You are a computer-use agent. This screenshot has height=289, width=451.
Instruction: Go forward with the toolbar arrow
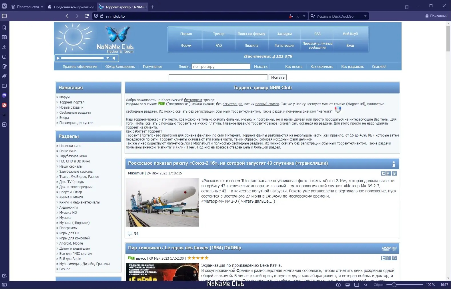click(77, 16)
